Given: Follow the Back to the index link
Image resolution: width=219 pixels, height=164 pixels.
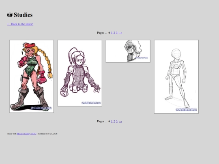Looking at the screenshot, I should coord(20,24).
